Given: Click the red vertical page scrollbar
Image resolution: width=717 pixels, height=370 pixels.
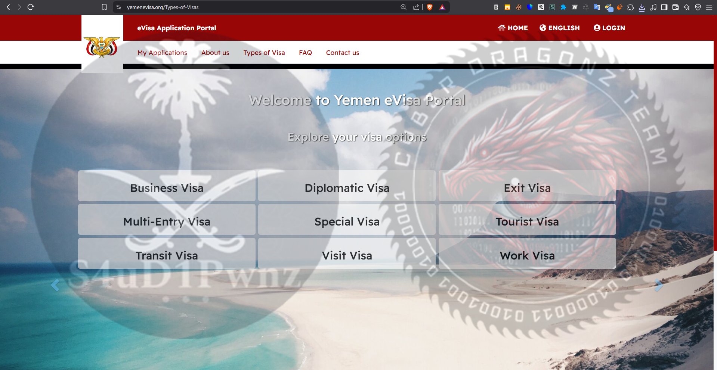Looking at the screenshot, I should pyautogui.click(x=715, y=133).
